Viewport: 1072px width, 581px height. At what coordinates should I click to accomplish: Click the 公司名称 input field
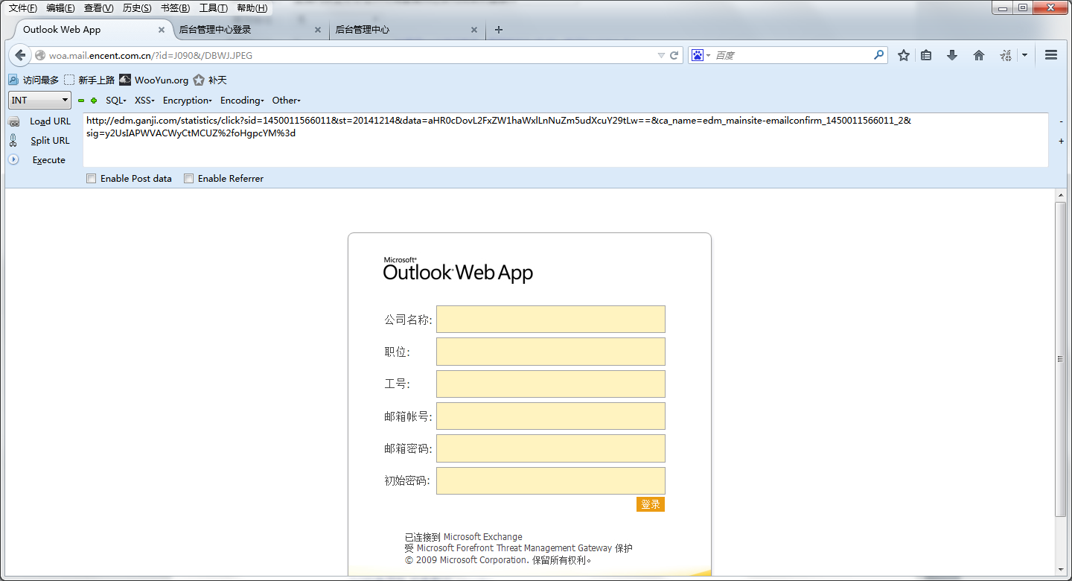tap(551, 319)
